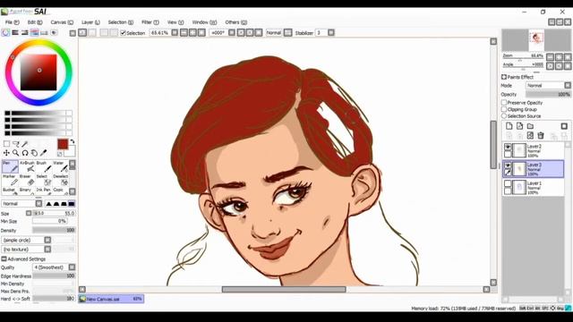Select the Pen tool

10,166
